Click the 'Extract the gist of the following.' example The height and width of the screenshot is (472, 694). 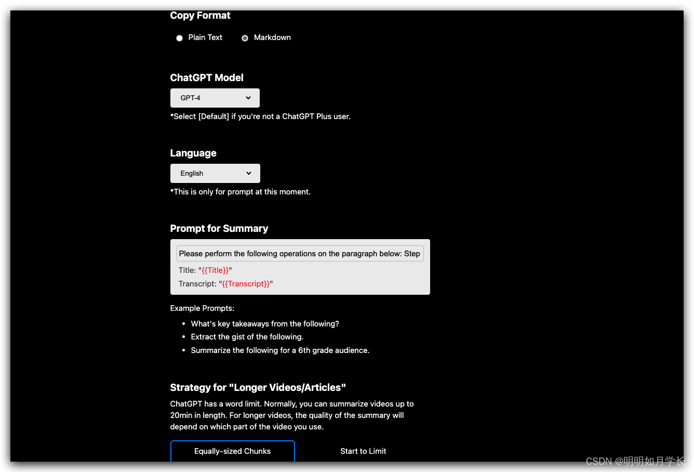pos(247,337)
